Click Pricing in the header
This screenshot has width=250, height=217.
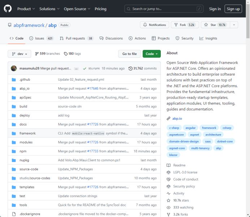(100, 9)
